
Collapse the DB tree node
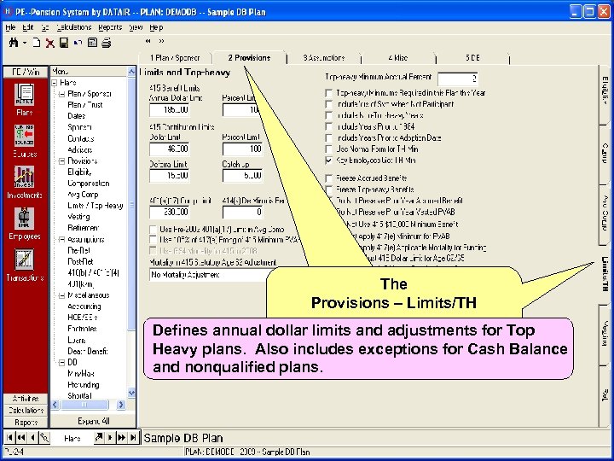pyautogui.click(x=62, y=363)
